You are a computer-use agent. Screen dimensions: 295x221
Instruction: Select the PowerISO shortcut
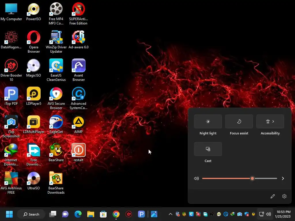[33, 11]
